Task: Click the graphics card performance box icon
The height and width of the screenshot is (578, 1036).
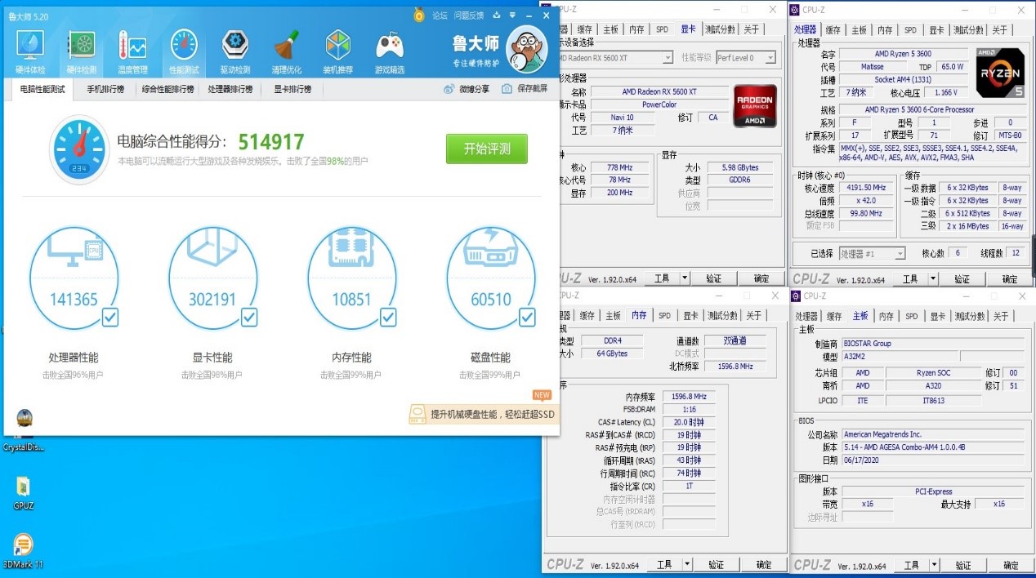Action: [212, 247]
